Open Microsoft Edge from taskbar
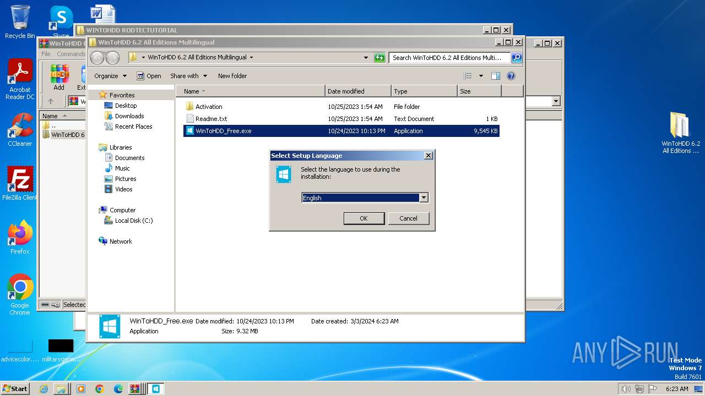The width and height of the screenshot is (705, 396). click(118, 389)
